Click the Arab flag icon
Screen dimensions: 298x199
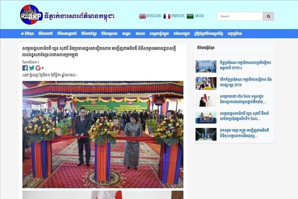(190, 16)
